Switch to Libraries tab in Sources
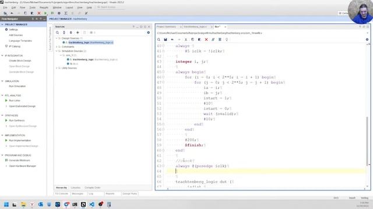Image resolution: width=373 pixels, height=209 pixels. [76, 188]
